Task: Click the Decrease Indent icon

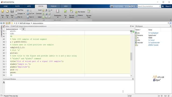Action: coord(49,17)
